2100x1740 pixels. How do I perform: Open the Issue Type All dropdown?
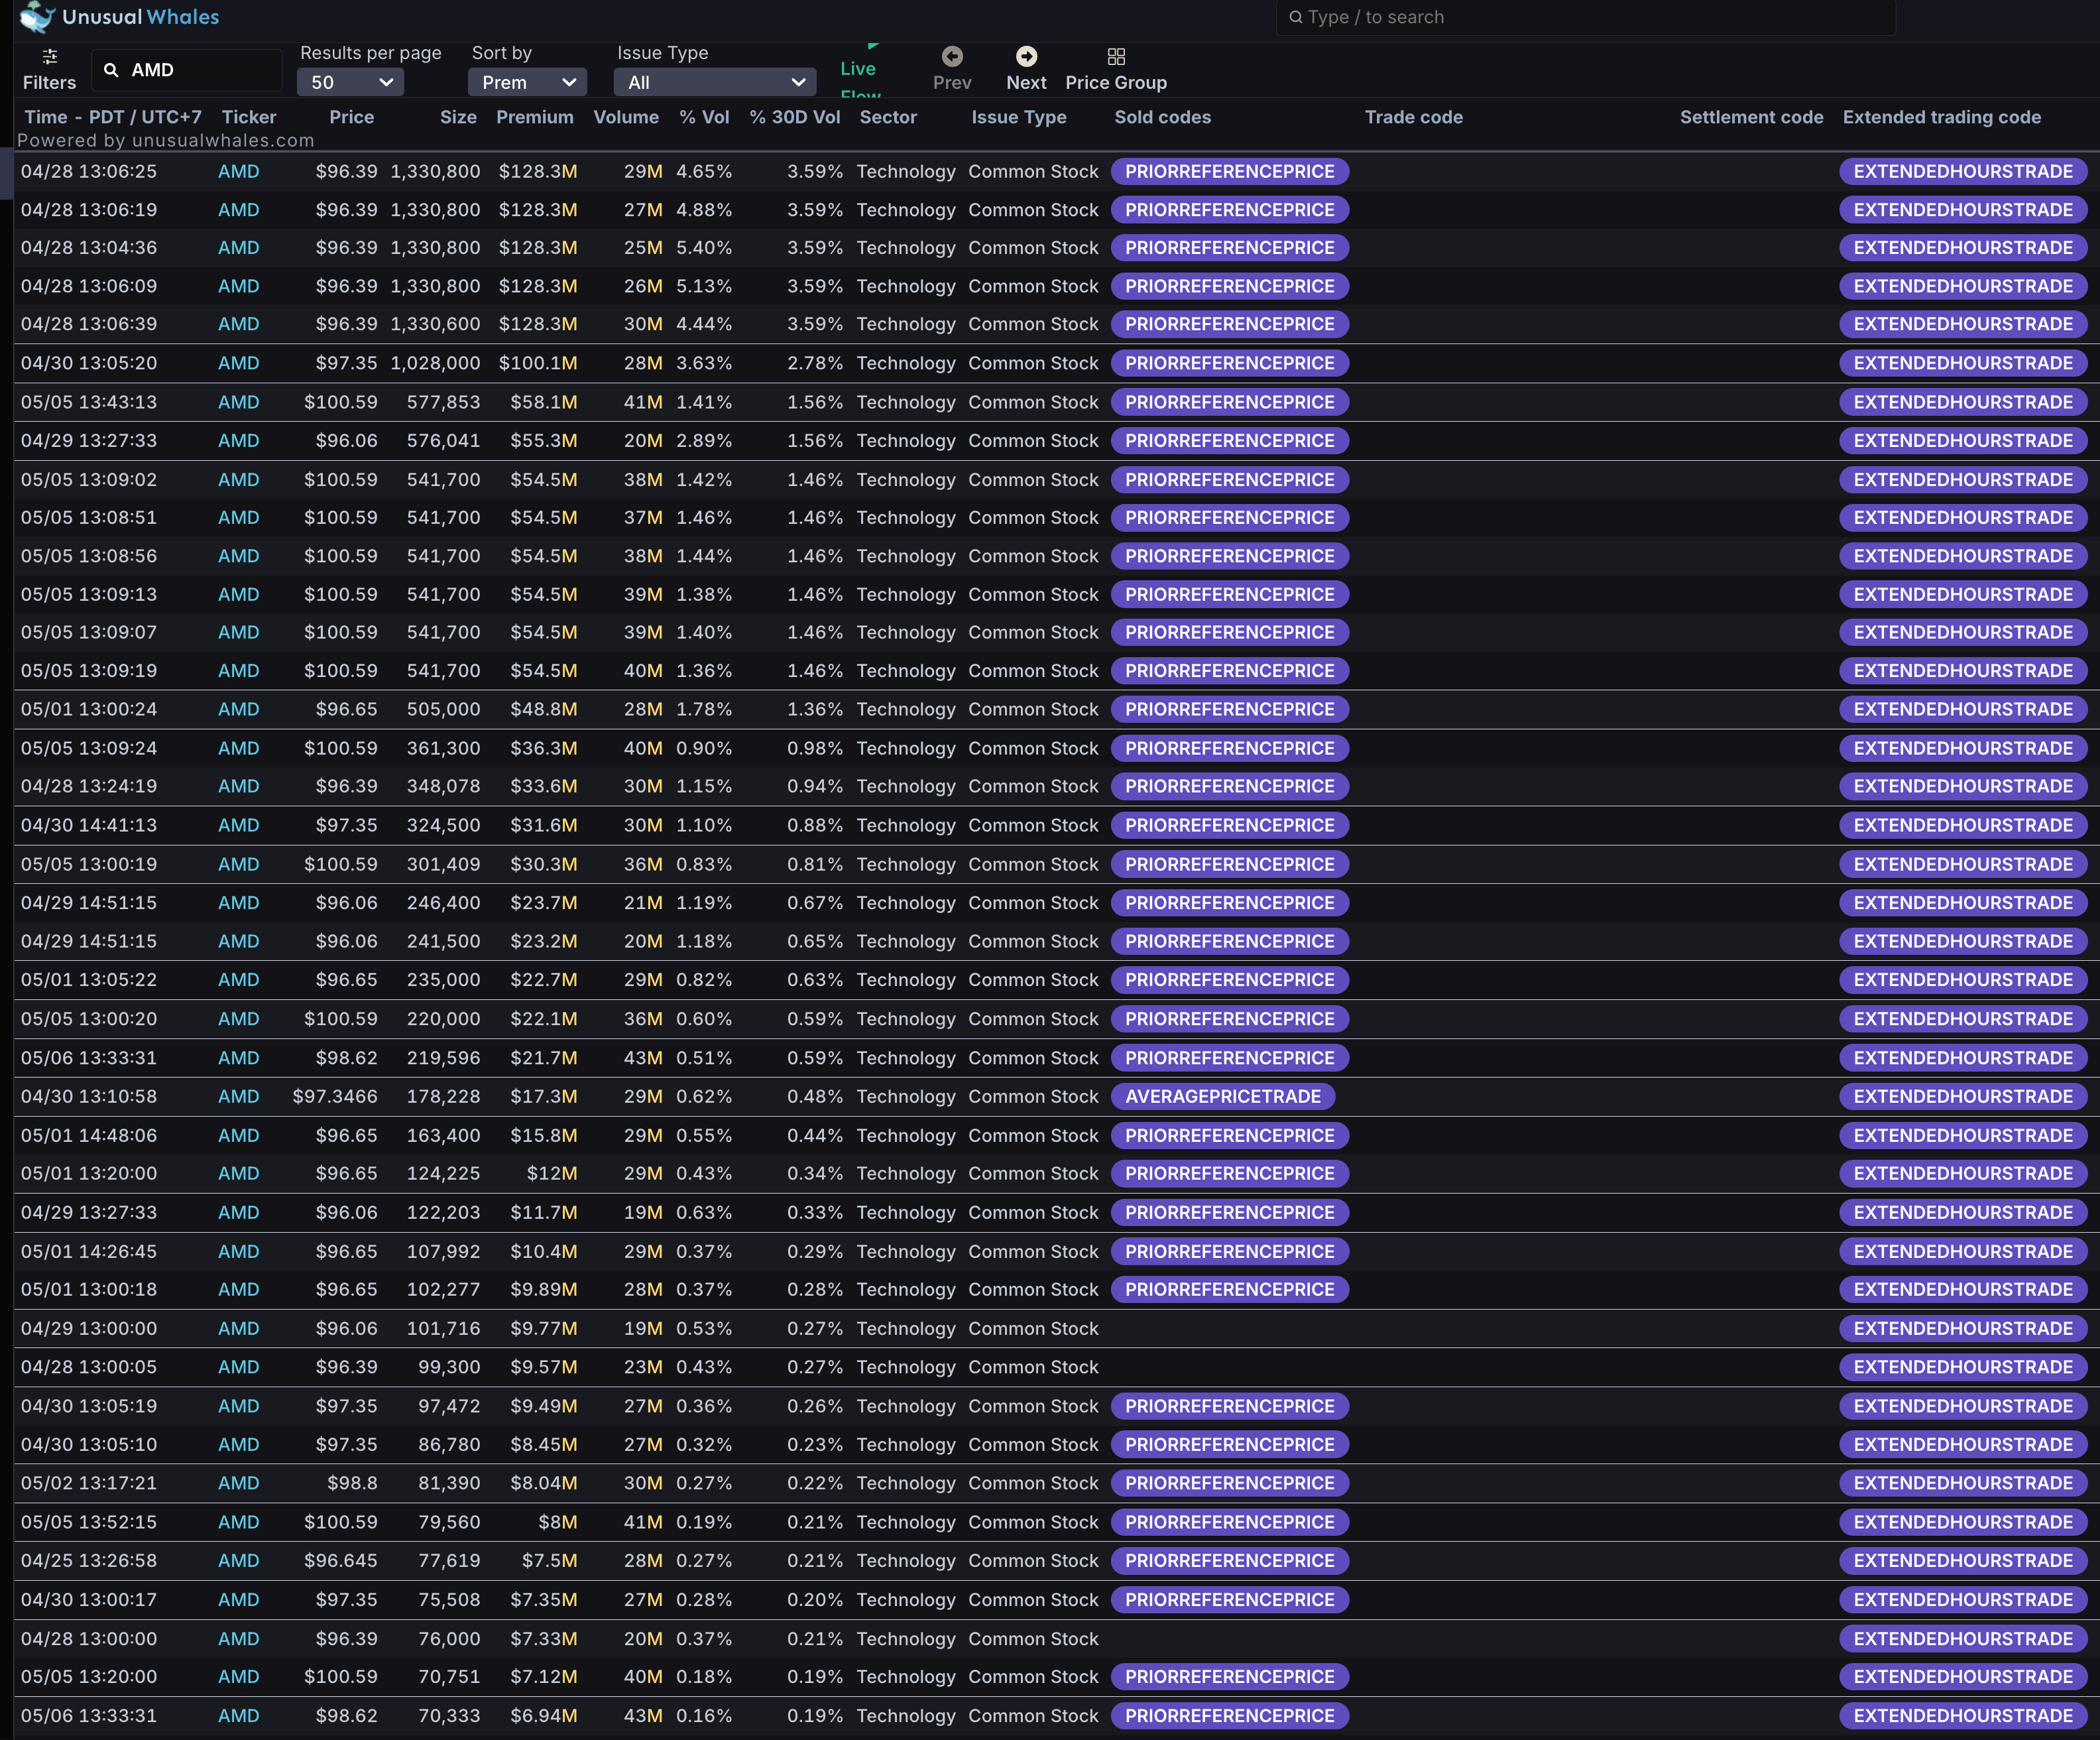point(715,82)
